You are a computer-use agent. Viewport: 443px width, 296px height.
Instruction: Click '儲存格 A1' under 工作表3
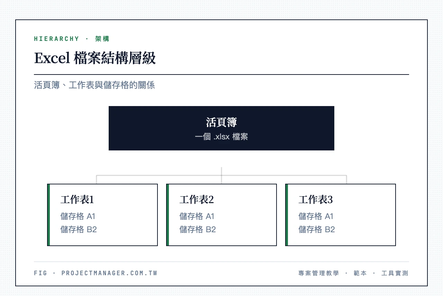click(316, 216)
